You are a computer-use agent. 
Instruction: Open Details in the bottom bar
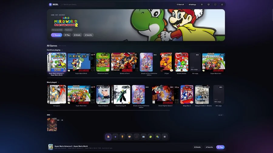[x=197, y=147]
